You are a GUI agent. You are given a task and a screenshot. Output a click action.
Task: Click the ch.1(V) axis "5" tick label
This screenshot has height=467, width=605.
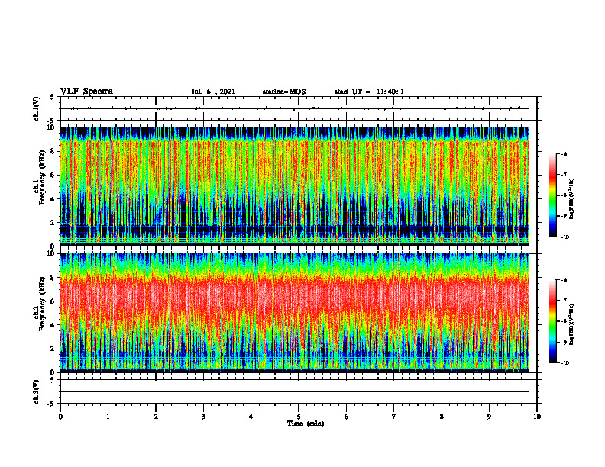point(53,98)
